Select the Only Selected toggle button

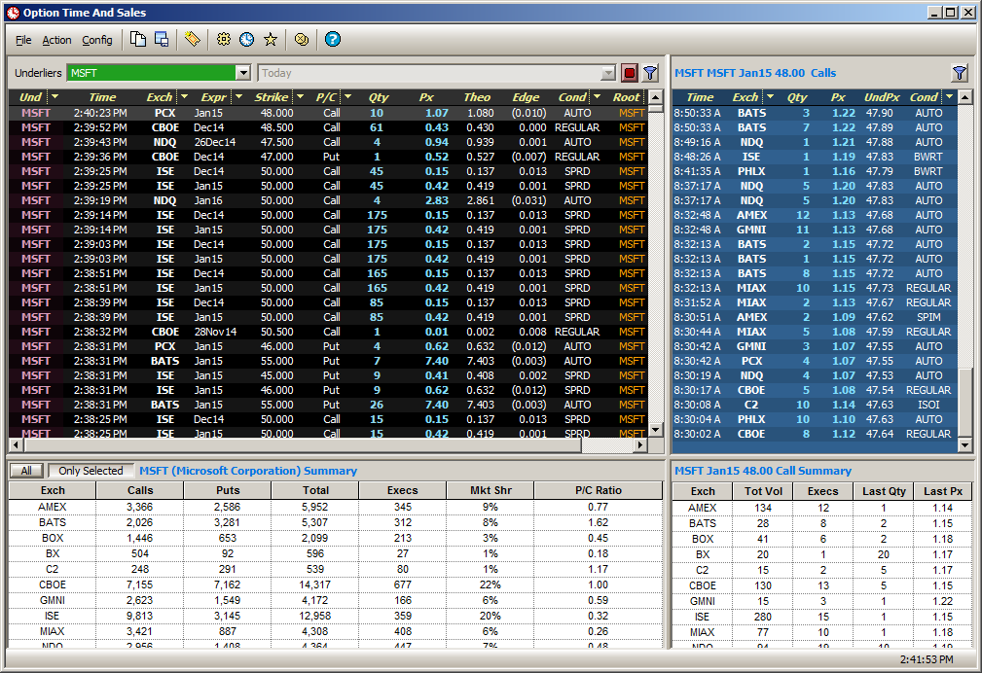click(x=91, y=471)
